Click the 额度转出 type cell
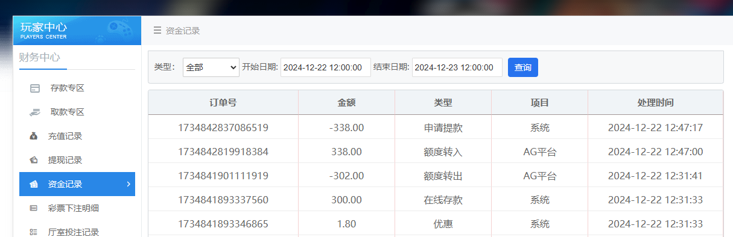 [x=443, y=176]
